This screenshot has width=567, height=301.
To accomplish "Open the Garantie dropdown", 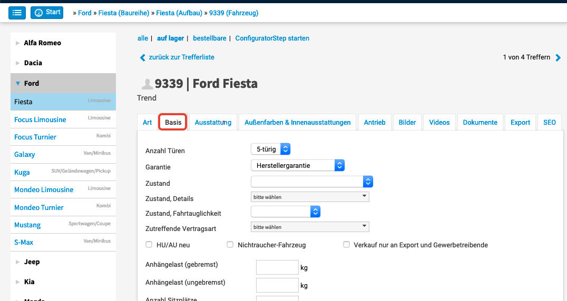I will click(298, 165).
